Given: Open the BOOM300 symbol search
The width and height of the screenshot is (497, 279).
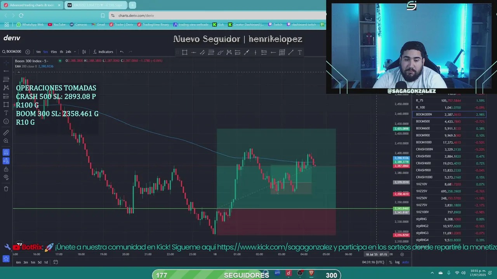Looking at the screenshot, I should [12, 52].
